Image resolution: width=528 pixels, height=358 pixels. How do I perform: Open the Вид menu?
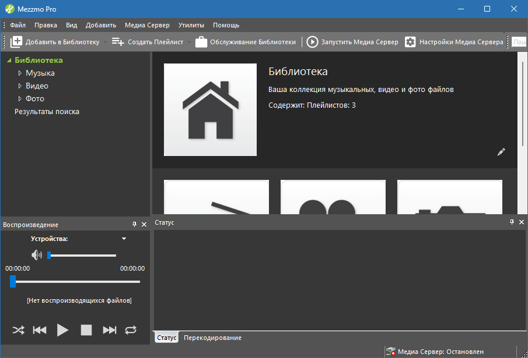(x=71, y=25)
